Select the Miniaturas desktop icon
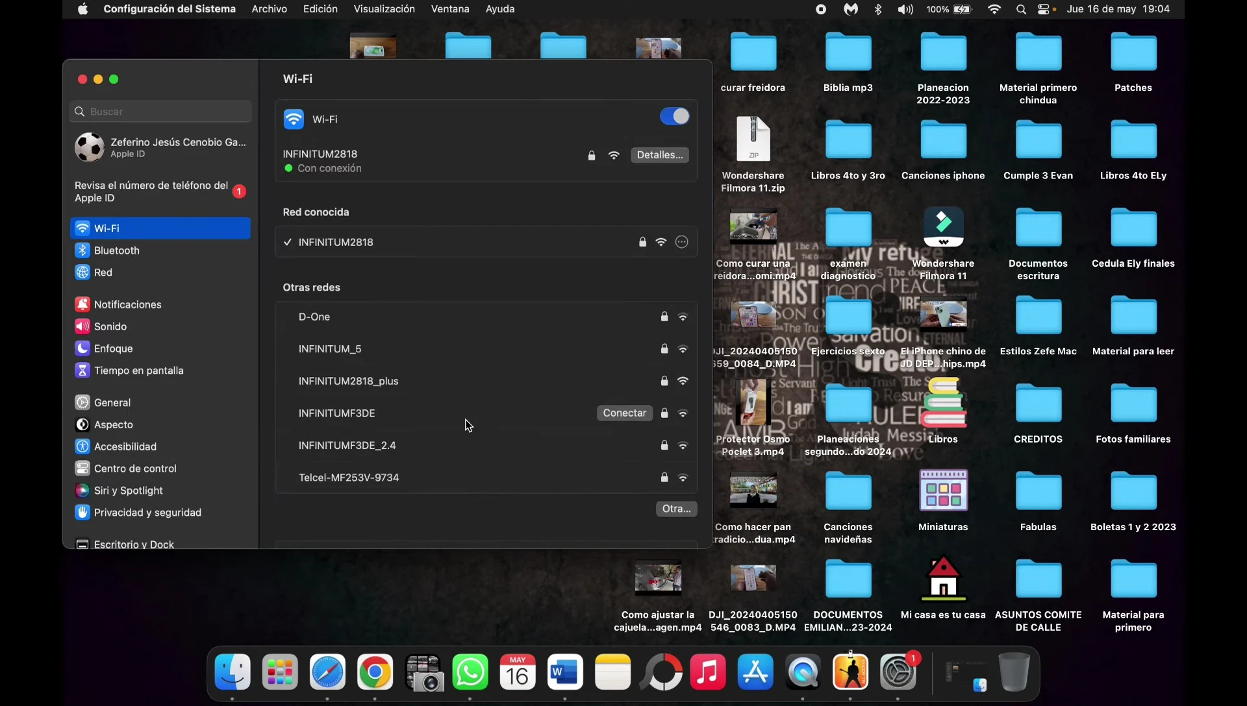Viewport: 1247px width, 706px height. (943, 500)
